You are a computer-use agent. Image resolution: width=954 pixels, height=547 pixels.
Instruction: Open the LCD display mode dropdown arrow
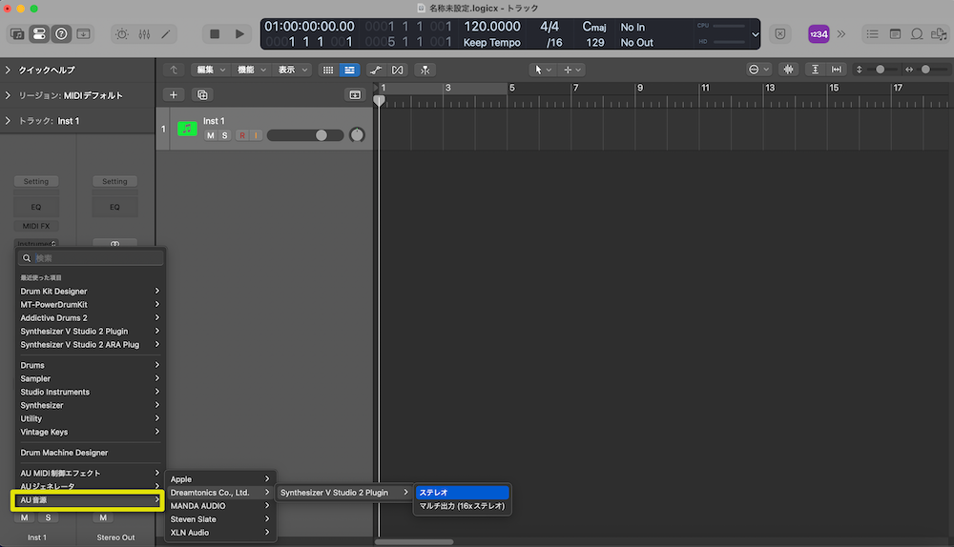(x=755, y=34)
